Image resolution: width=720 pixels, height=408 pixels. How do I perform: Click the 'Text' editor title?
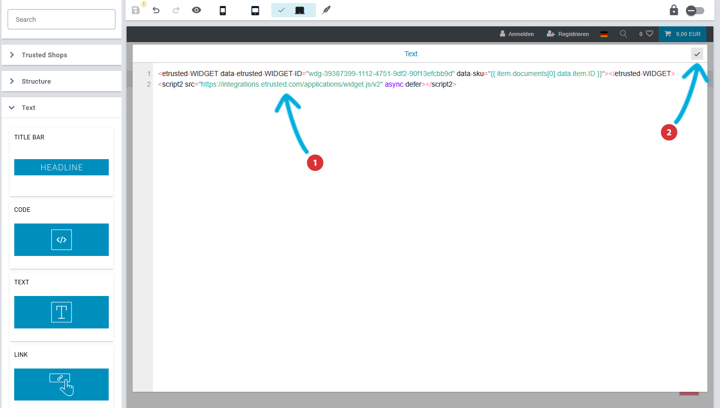(411, 54)
